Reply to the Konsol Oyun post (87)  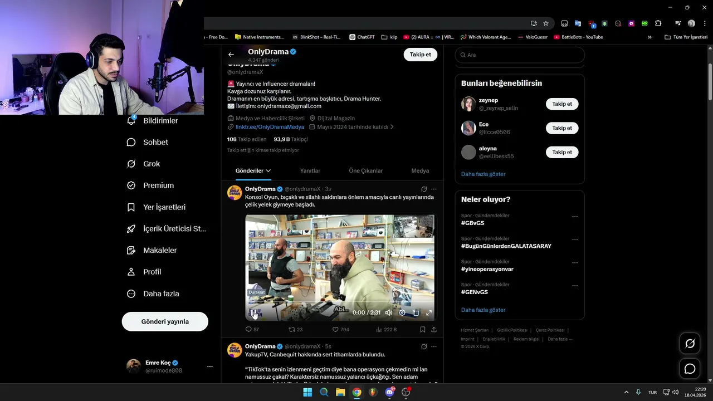252,330
